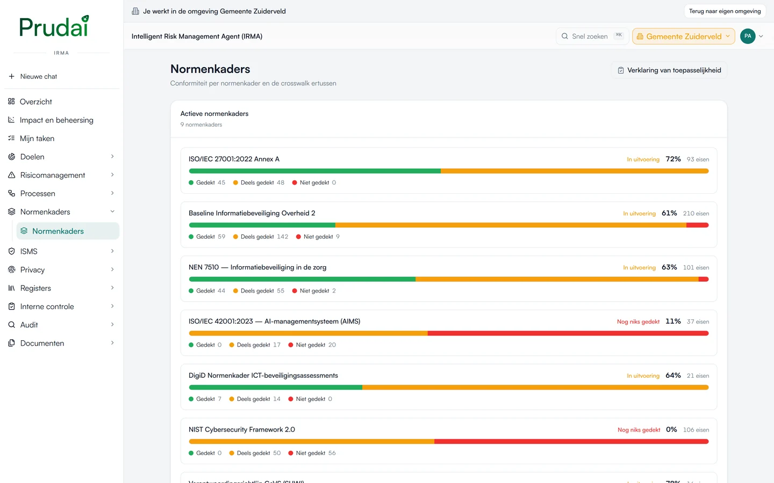The height and width of the screenshot is (483, 774).
Task: Click the ISMS shield icon
Action: coord(11,251)
